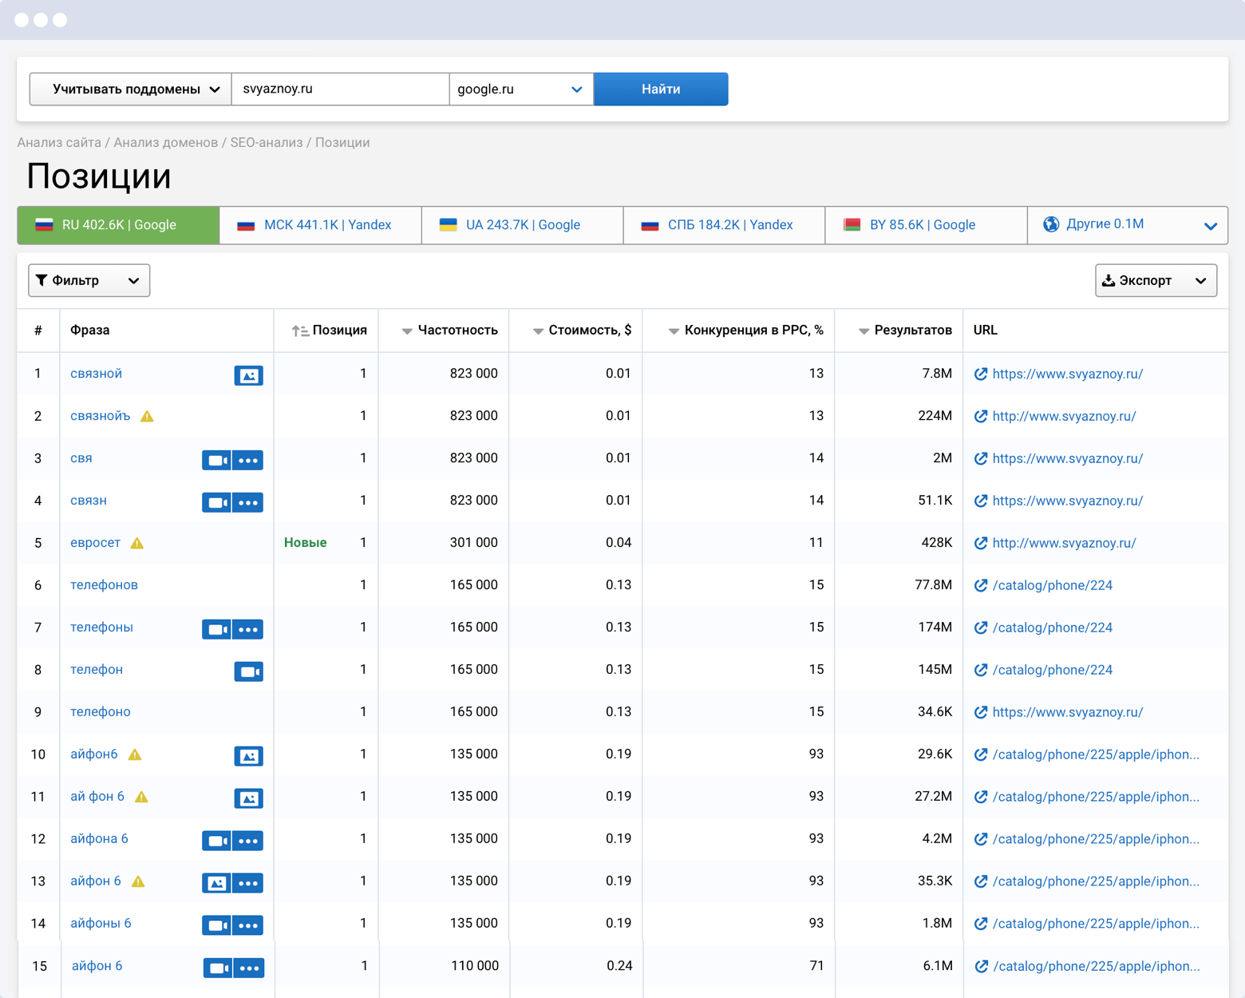Expand Другие 0.1M regions dropdown
1245x998 pixels.
(x=1128, y=225)
